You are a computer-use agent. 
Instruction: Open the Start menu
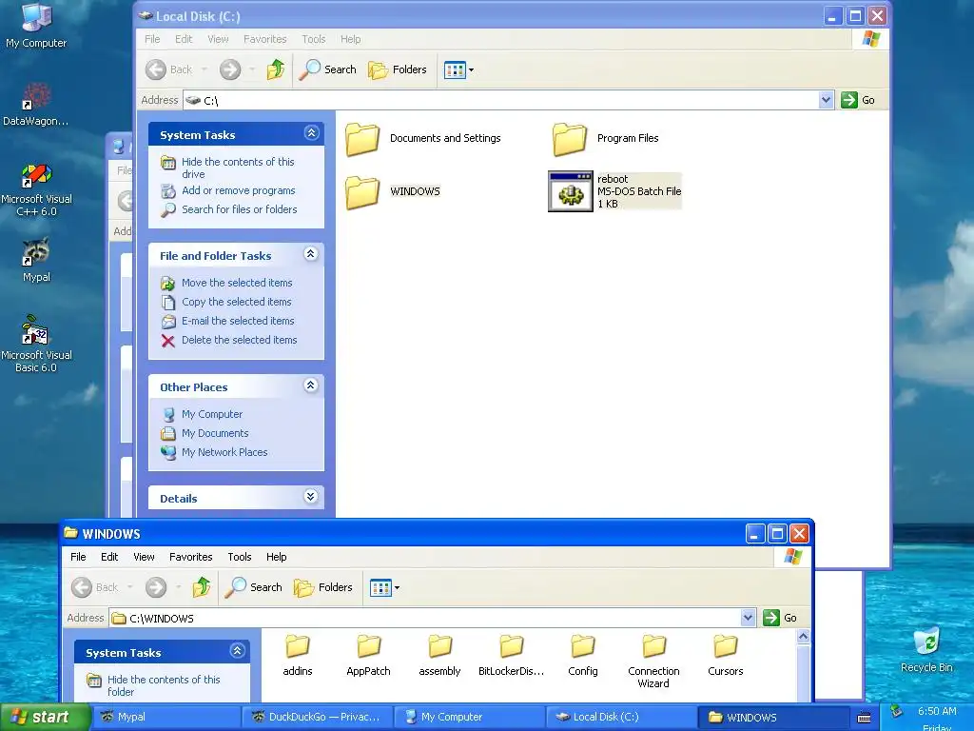45,717
